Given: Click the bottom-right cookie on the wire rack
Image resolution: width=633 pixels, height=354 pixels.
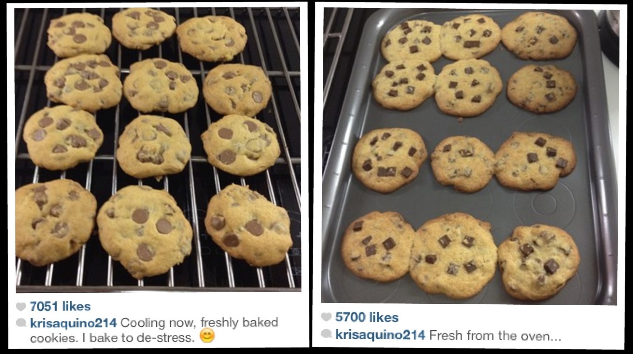Looking at the screenshot, I should click(x=248, y=225).
